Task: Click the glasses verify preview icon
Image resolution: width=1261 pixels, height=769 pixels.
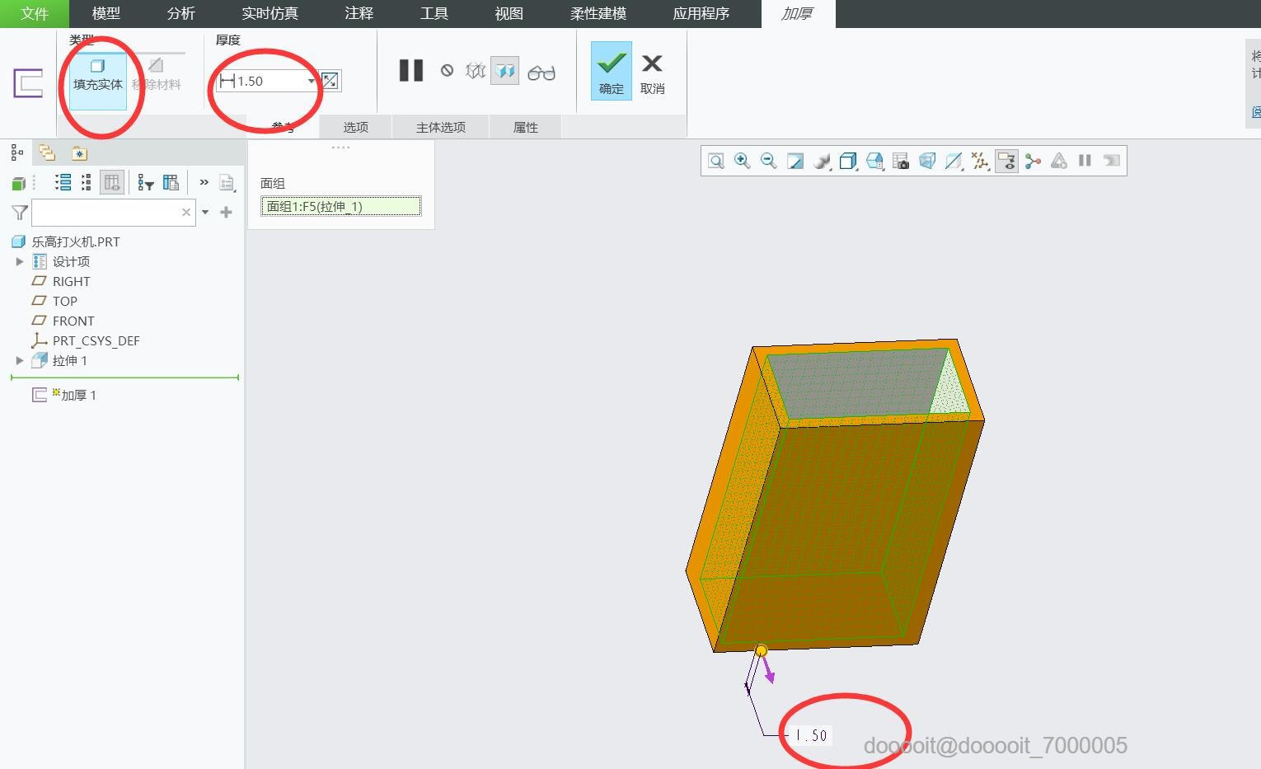Action: (541, 73)
